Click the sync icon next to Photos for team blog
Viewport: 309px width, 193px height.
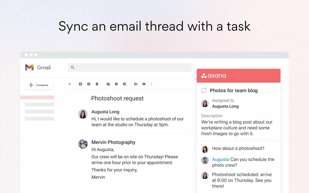click(204, 91)
